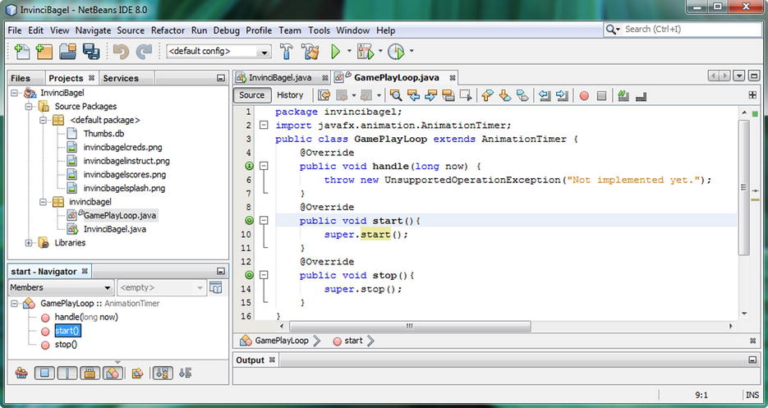Click Find Next Occurrence icon
The height and width of the screenshot is (408, 768).
[x=430, y=95]
